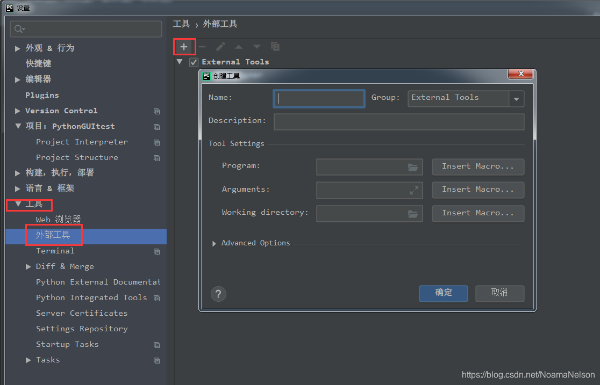Expand the Version Control tree node
The image size is (600, 385).
pyautogui.click(x=18, y=111)
